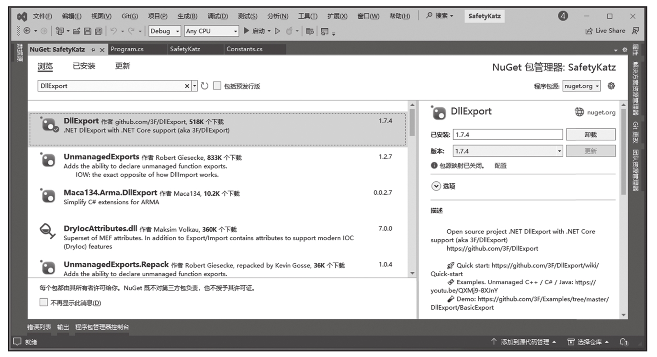
Task: Click the Save All toolbar icon
Action: [98, 31]
